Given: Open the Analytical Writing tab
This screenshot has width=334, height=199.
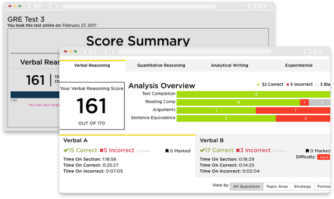Looking at the screenshot, I should click(x=229, y=65).
